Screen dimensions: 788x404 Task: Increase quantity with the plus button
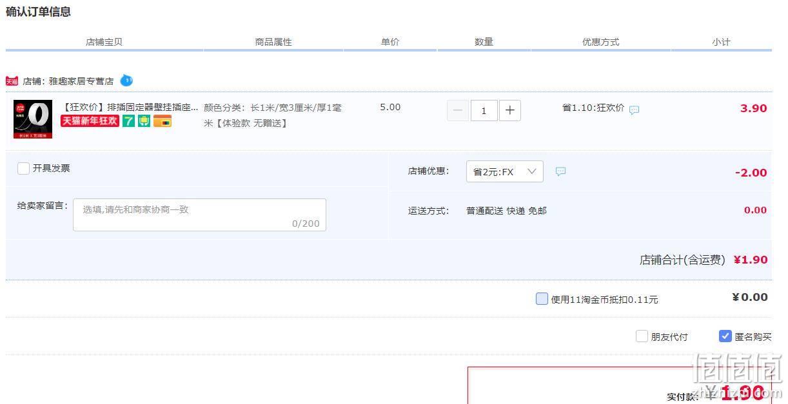509,110
